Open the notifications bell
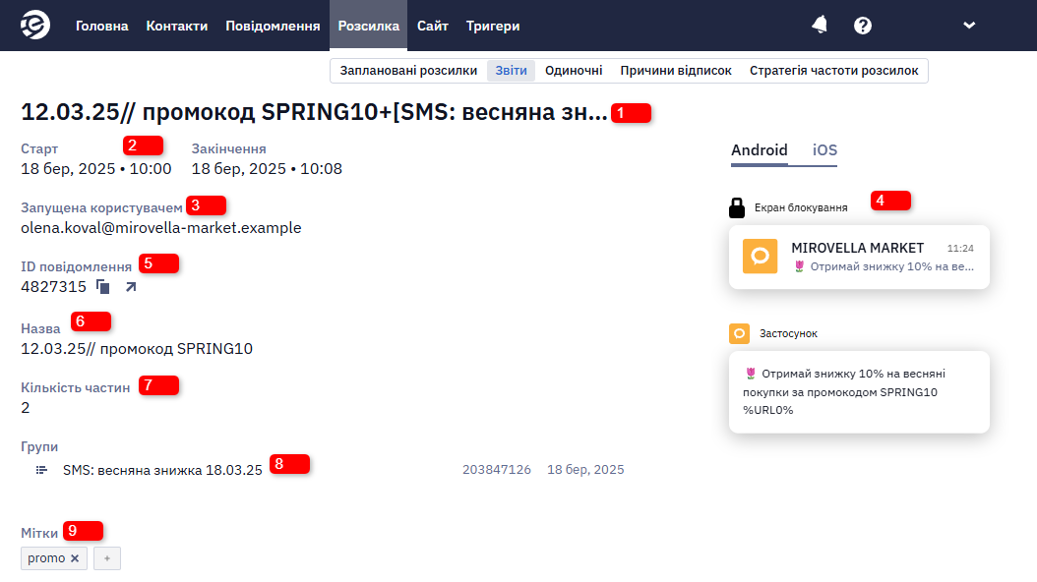1037x582 pixels. (820, 26)
